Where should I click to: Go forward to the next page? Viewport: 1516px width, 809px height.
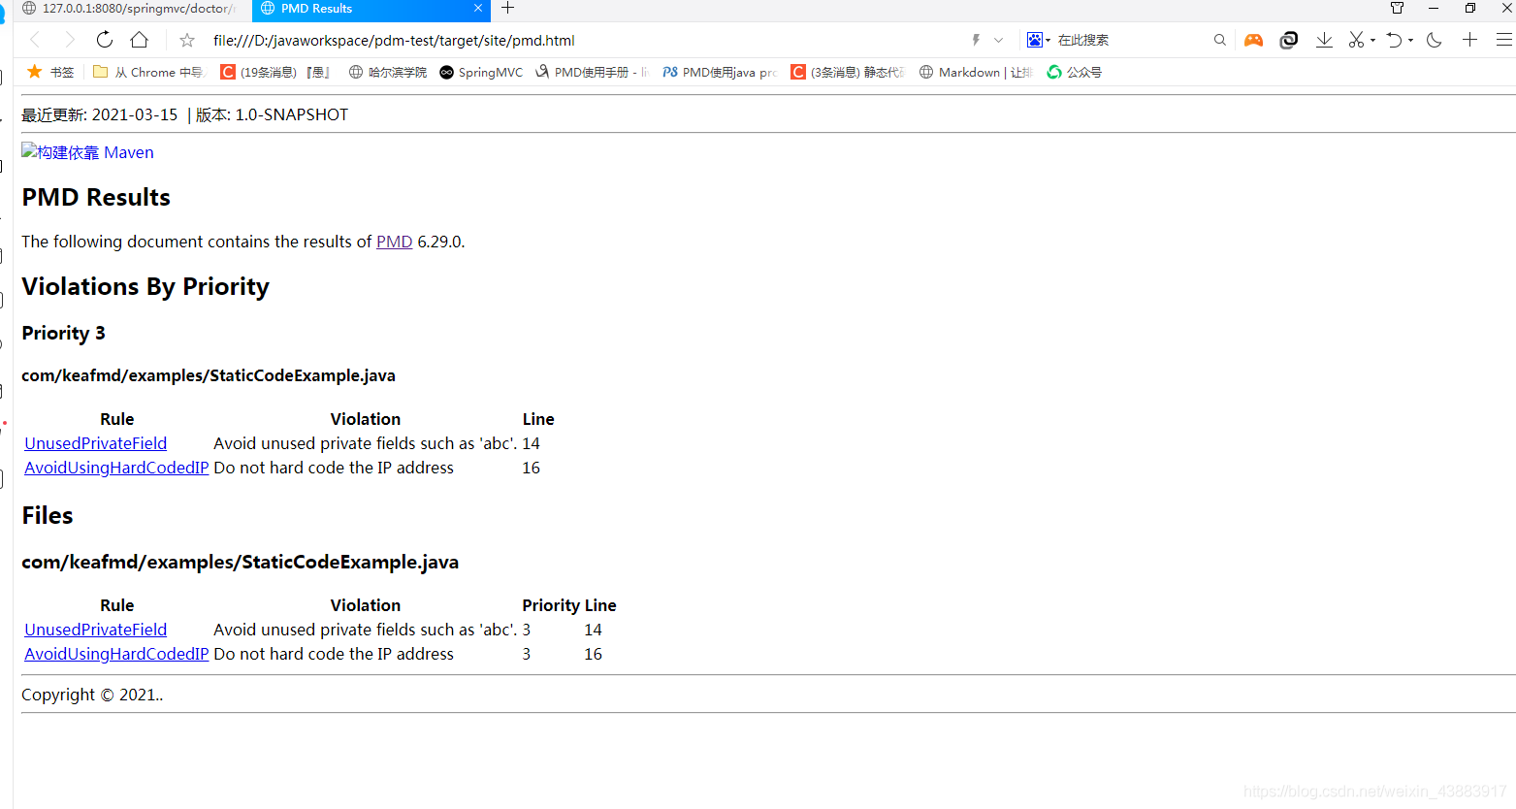coord(70,40)
